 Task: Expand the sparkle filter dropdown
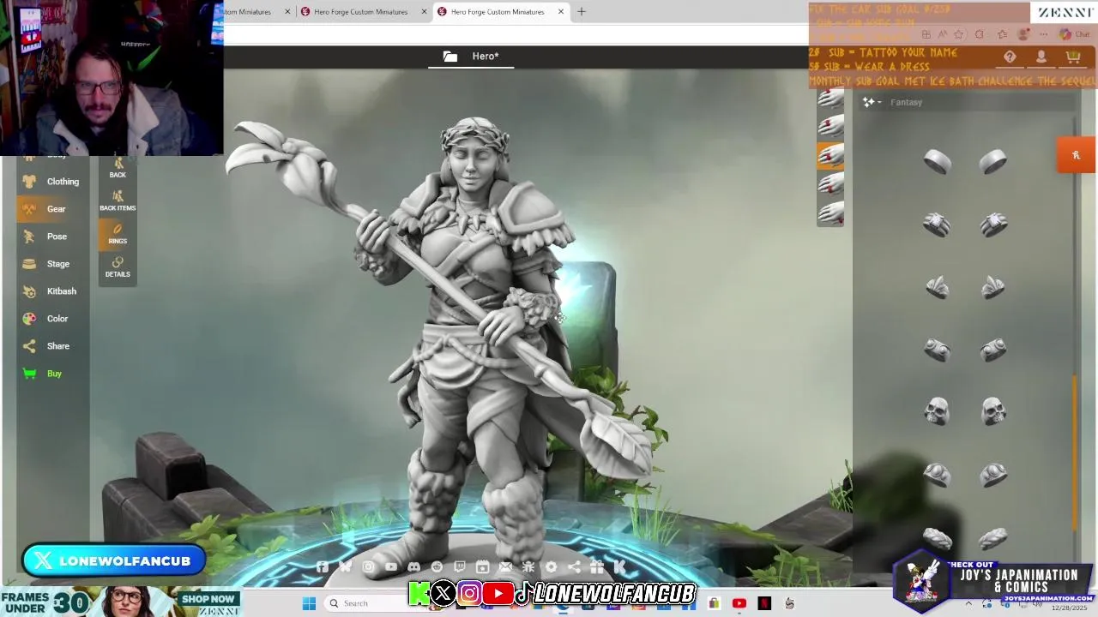click(x=872, y=102)
